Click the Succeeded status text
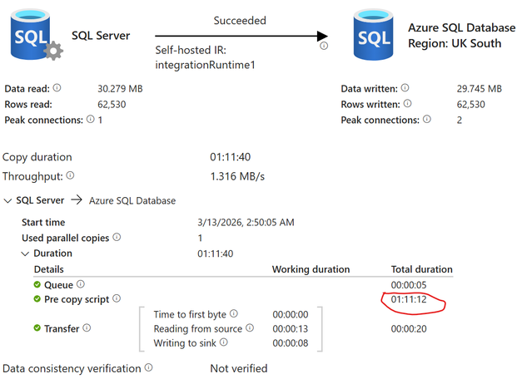 coord(240,21)
